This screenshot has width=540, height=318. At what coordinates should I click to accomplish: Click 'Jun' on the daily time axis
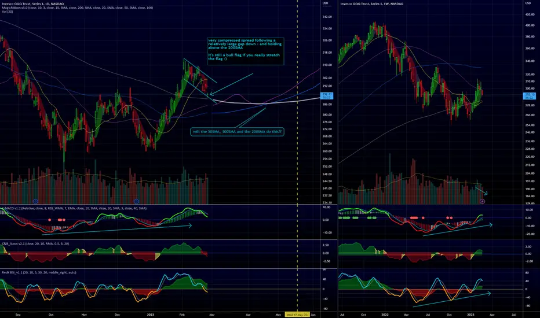[313, 315]
